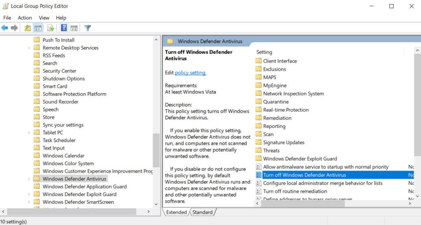Screen dimensions: 421x225
Task: Select Configure local administrator merge behavior setting
Action: coord(323,183)
